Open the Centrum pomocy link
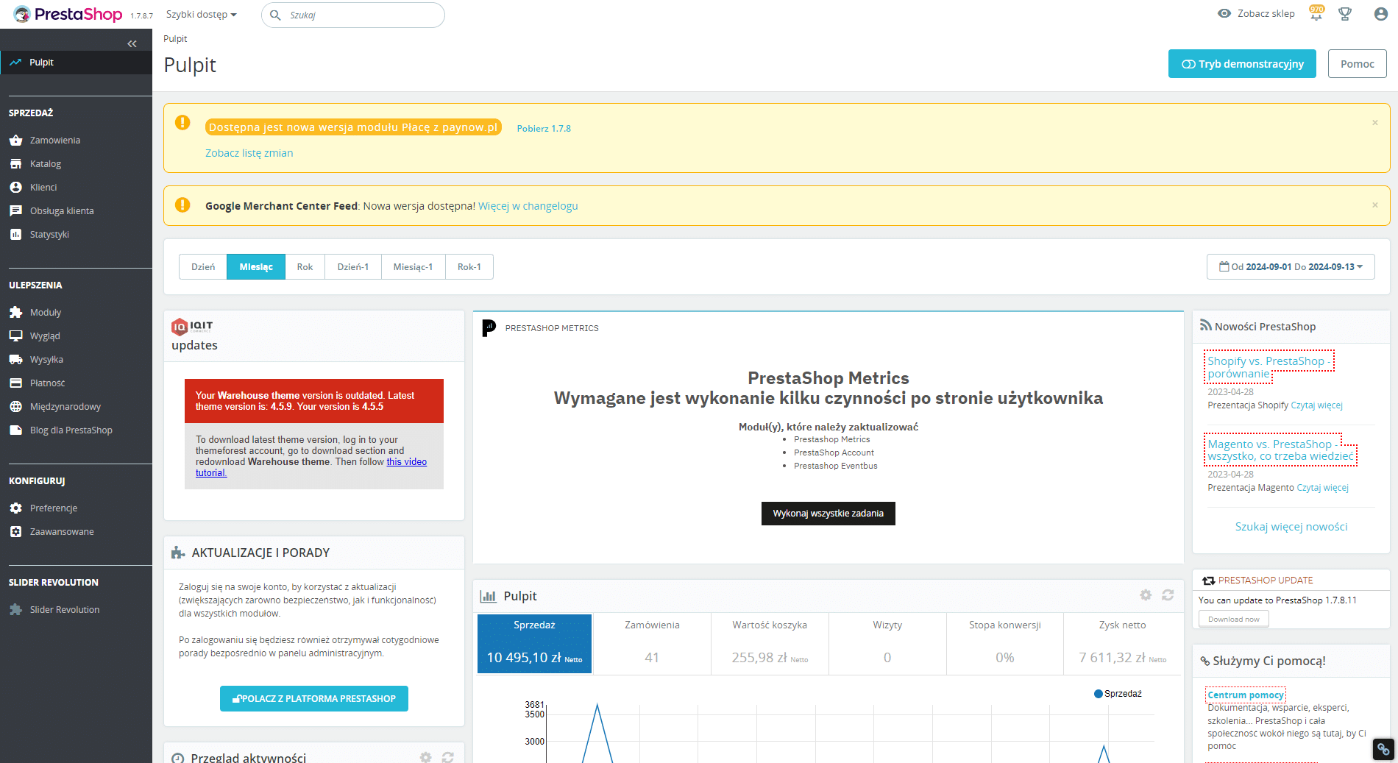The width and height of the screenshot is (1398, 763). 1246,695
